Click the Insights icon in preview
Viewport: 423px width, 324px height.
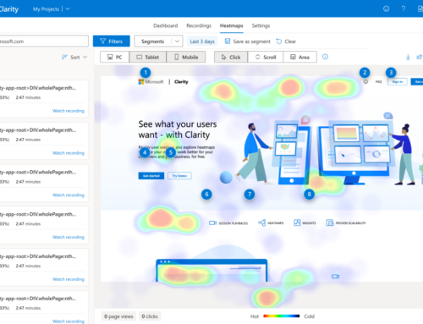pyautogui.click(x=297, y=222)
